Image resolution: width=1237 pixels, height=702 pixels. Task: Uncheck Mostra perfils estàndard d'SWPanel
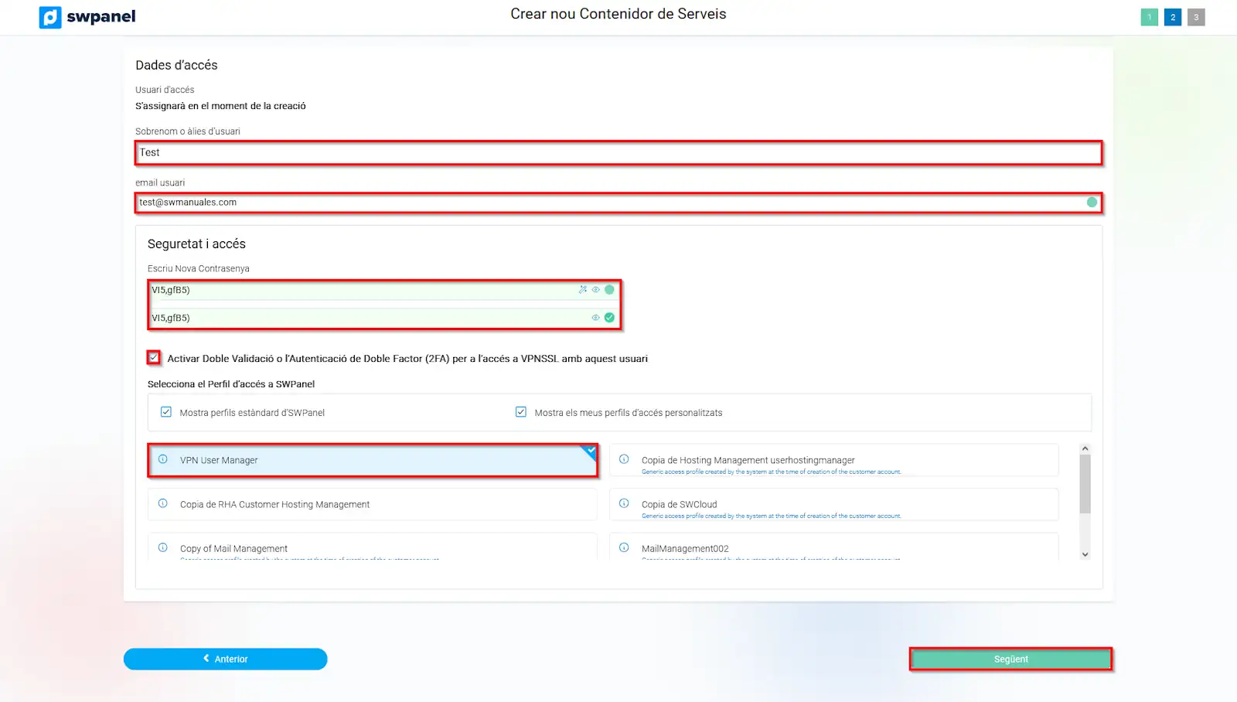(166, 412)
